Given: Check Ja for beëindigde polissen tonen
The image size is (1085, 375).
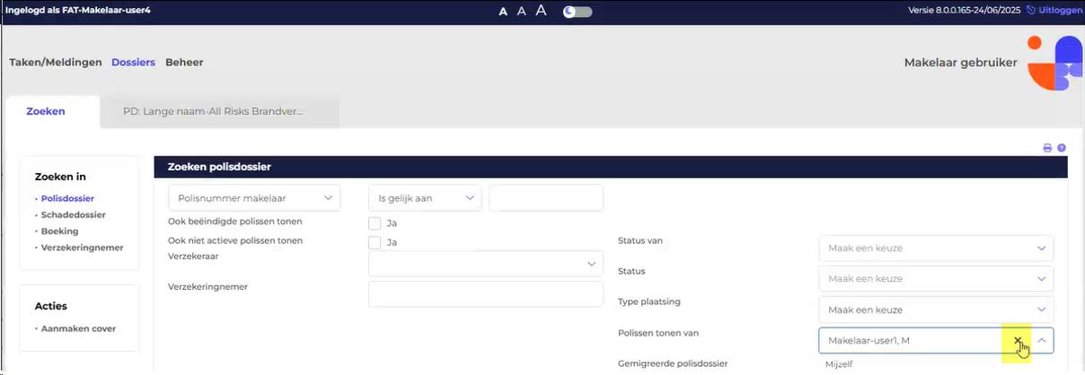Looking at the screenshot, I should [375, 223].
